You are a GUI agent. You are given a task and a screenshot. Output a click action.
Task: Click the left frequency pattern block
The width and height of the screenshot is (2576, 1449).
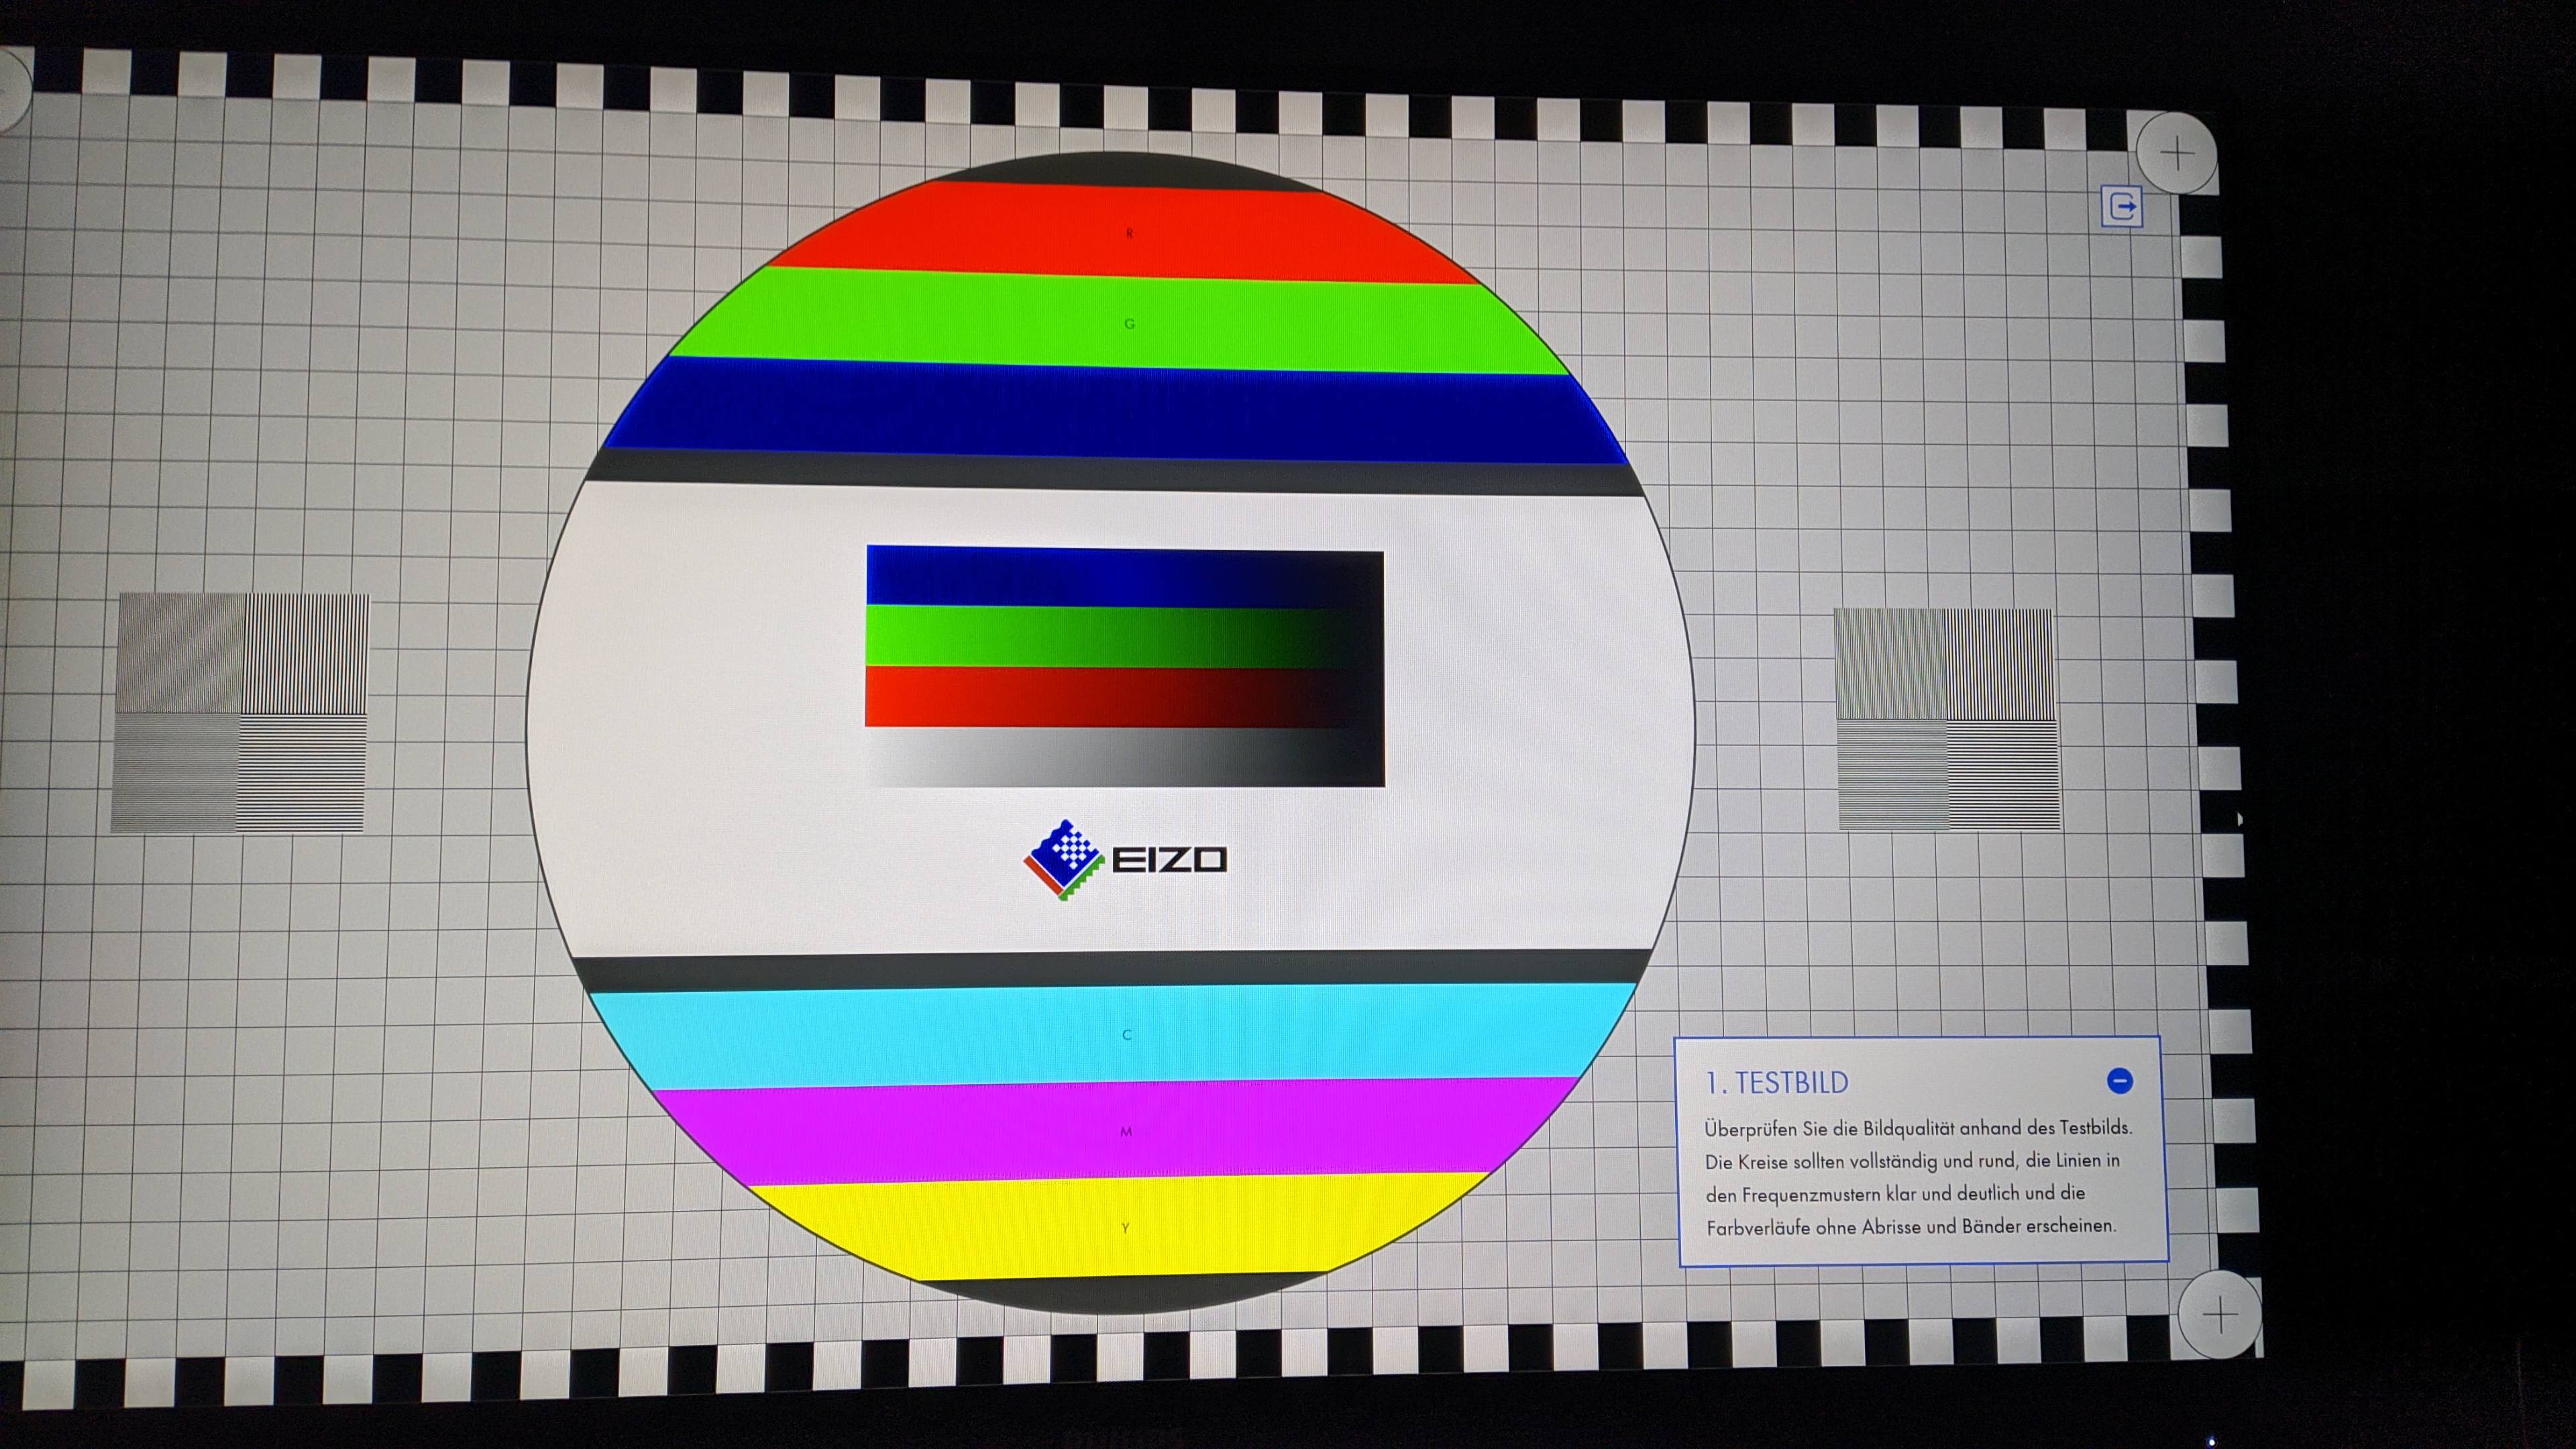pos(240,713)
